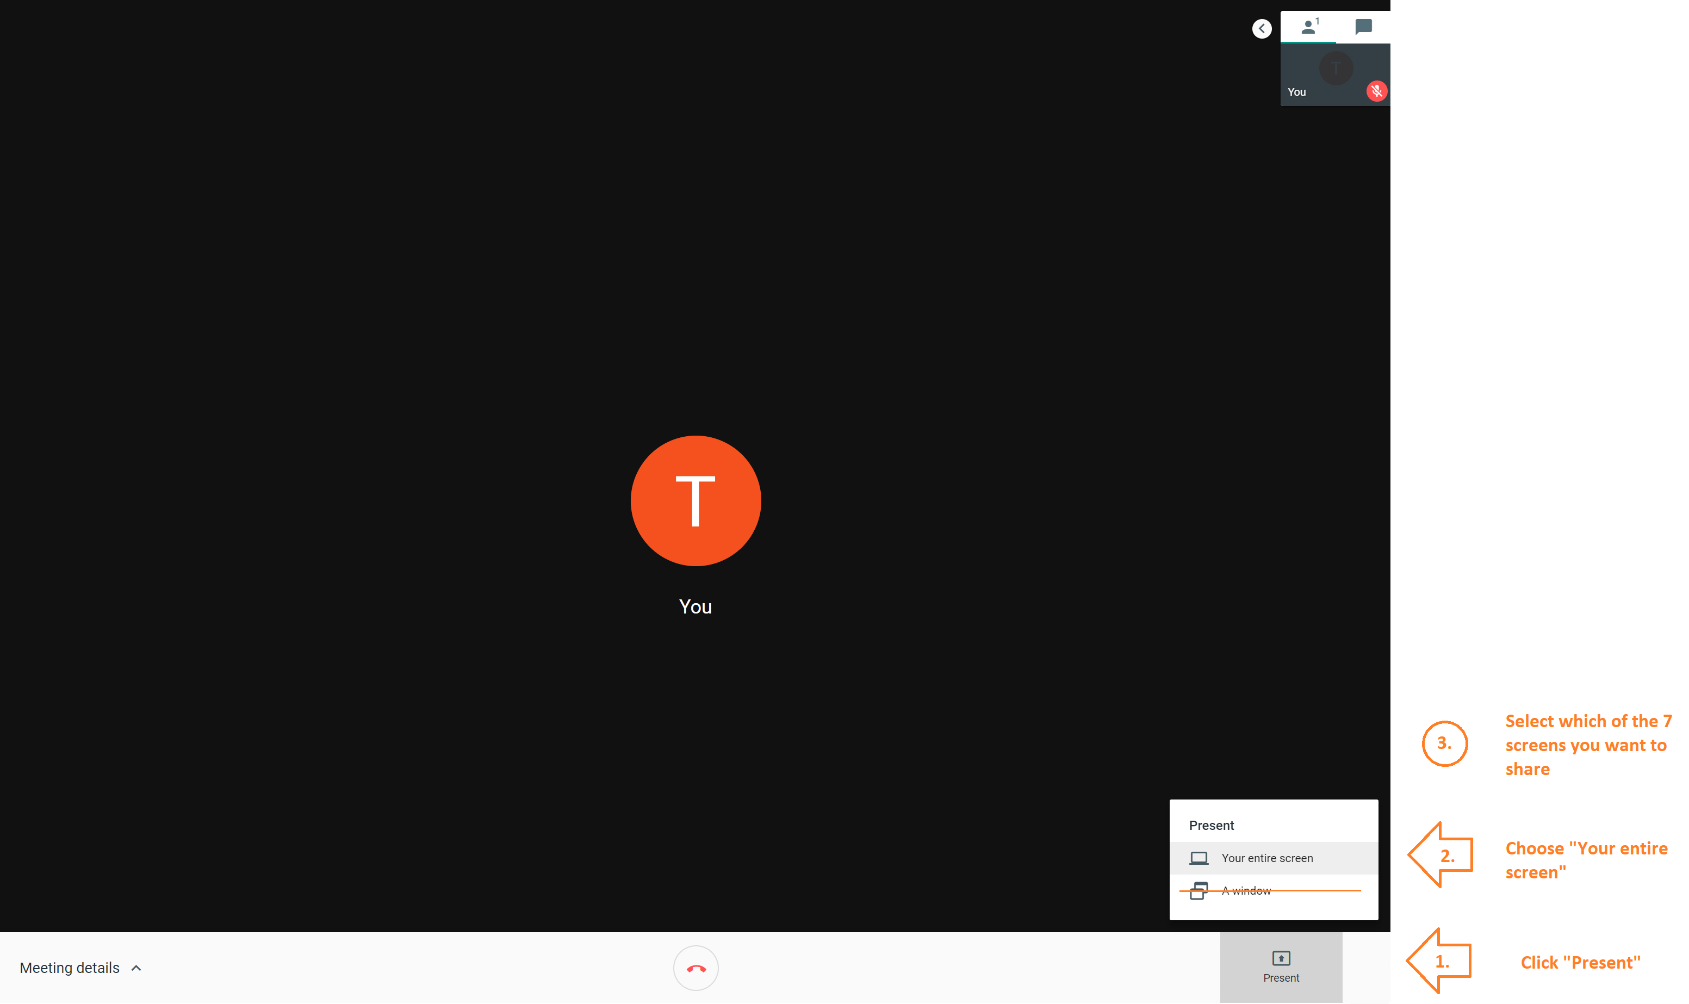Click the 'Present' heading in popup menu
Screen dimensions: 1689x1004
1211,826
